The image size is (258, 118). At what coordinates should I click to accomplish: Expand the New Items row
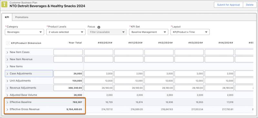[x=7, y=67]
